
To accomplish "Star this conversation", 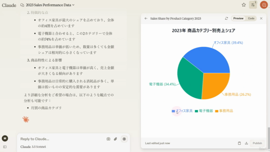I will coord(244,5).
